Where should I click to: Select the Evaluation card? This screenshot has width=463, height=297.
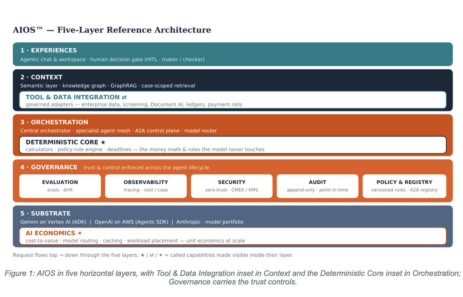click(x=60, y=186)
